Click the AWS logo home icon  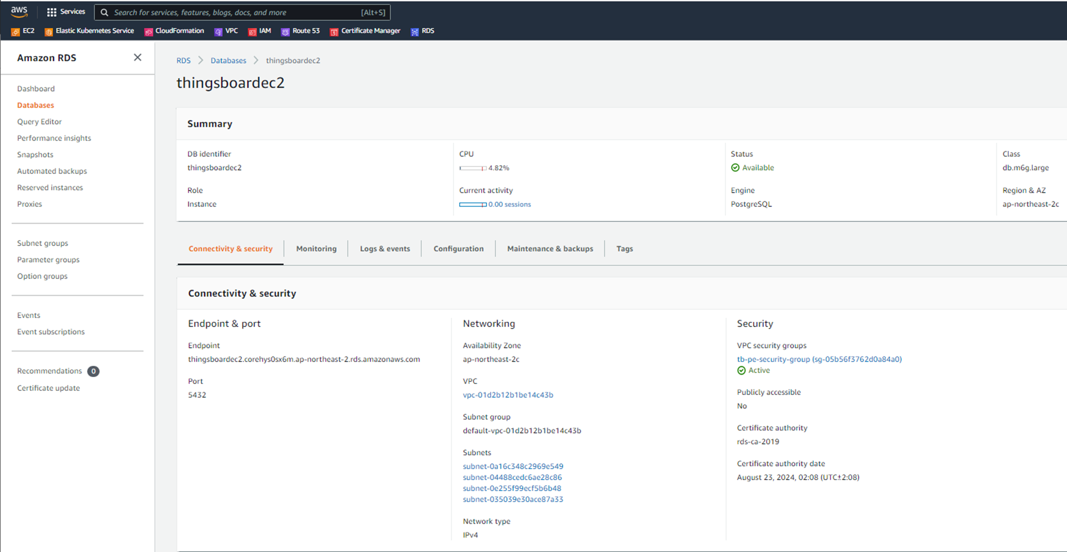click(x=19, y=12)
